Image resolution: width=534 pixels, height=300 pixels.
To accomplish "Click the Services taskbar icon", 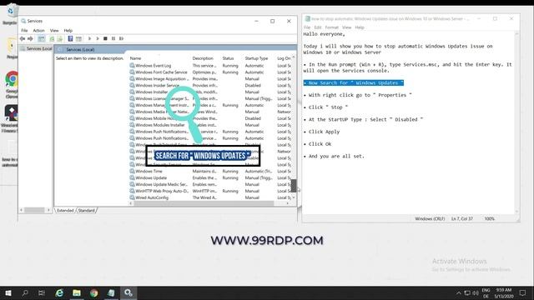I will [128, 292].
